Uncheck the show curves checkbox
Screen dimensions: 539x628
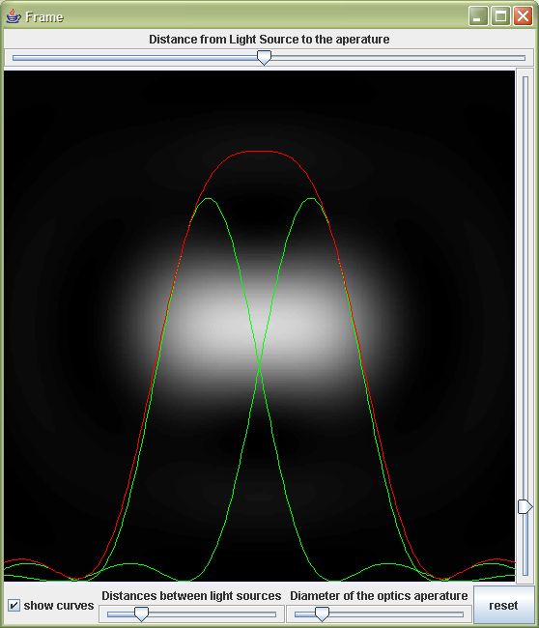click(x=14, y=605)
